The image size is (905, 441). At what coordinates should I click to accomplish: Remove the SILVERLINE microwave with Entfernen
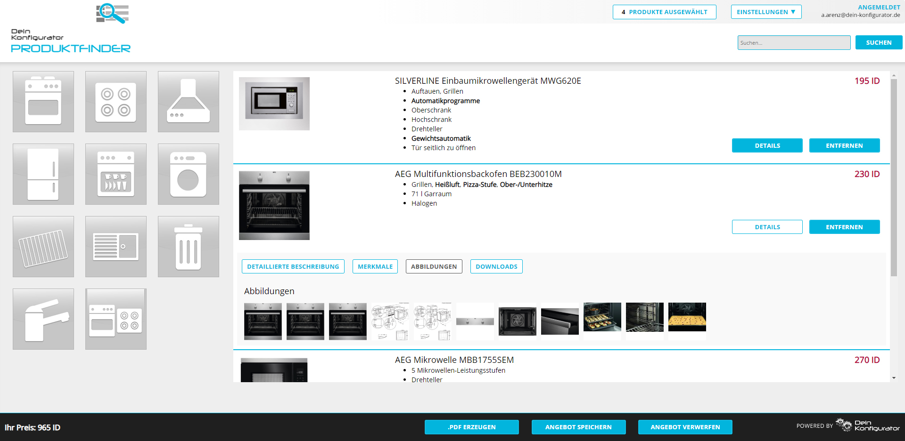point(844,145)
